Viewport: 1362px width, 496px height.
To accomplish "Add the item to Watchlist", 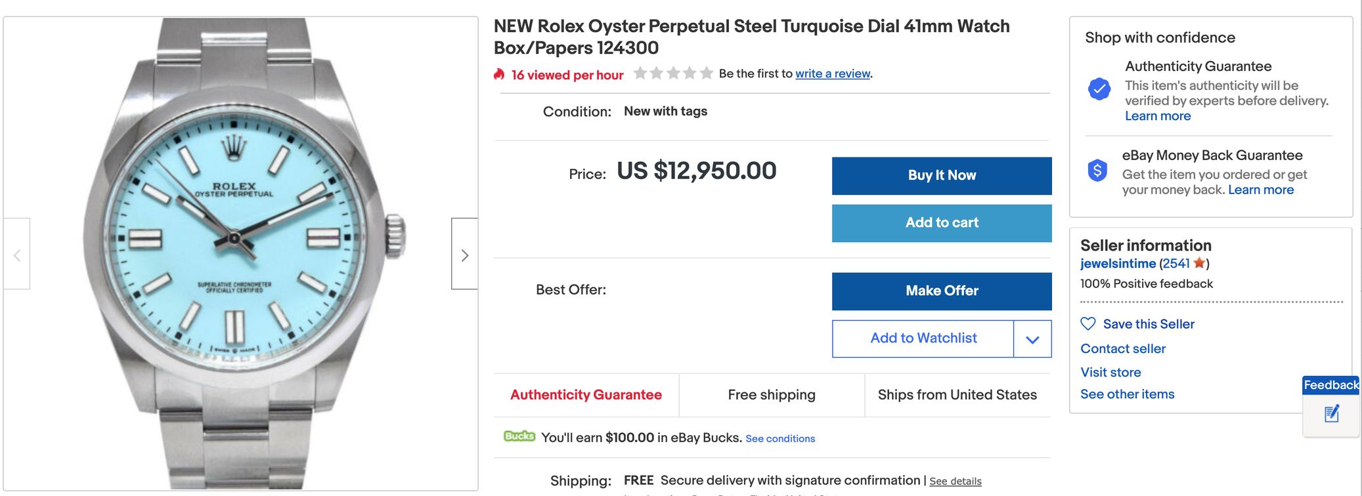I will pyautogui.click(x=923, y=339).
